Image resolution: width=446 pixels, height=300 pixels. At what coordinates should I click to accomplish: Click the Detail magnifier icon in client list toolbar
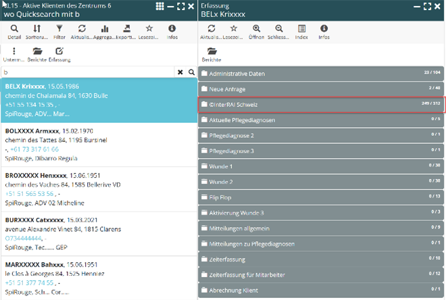14,29
